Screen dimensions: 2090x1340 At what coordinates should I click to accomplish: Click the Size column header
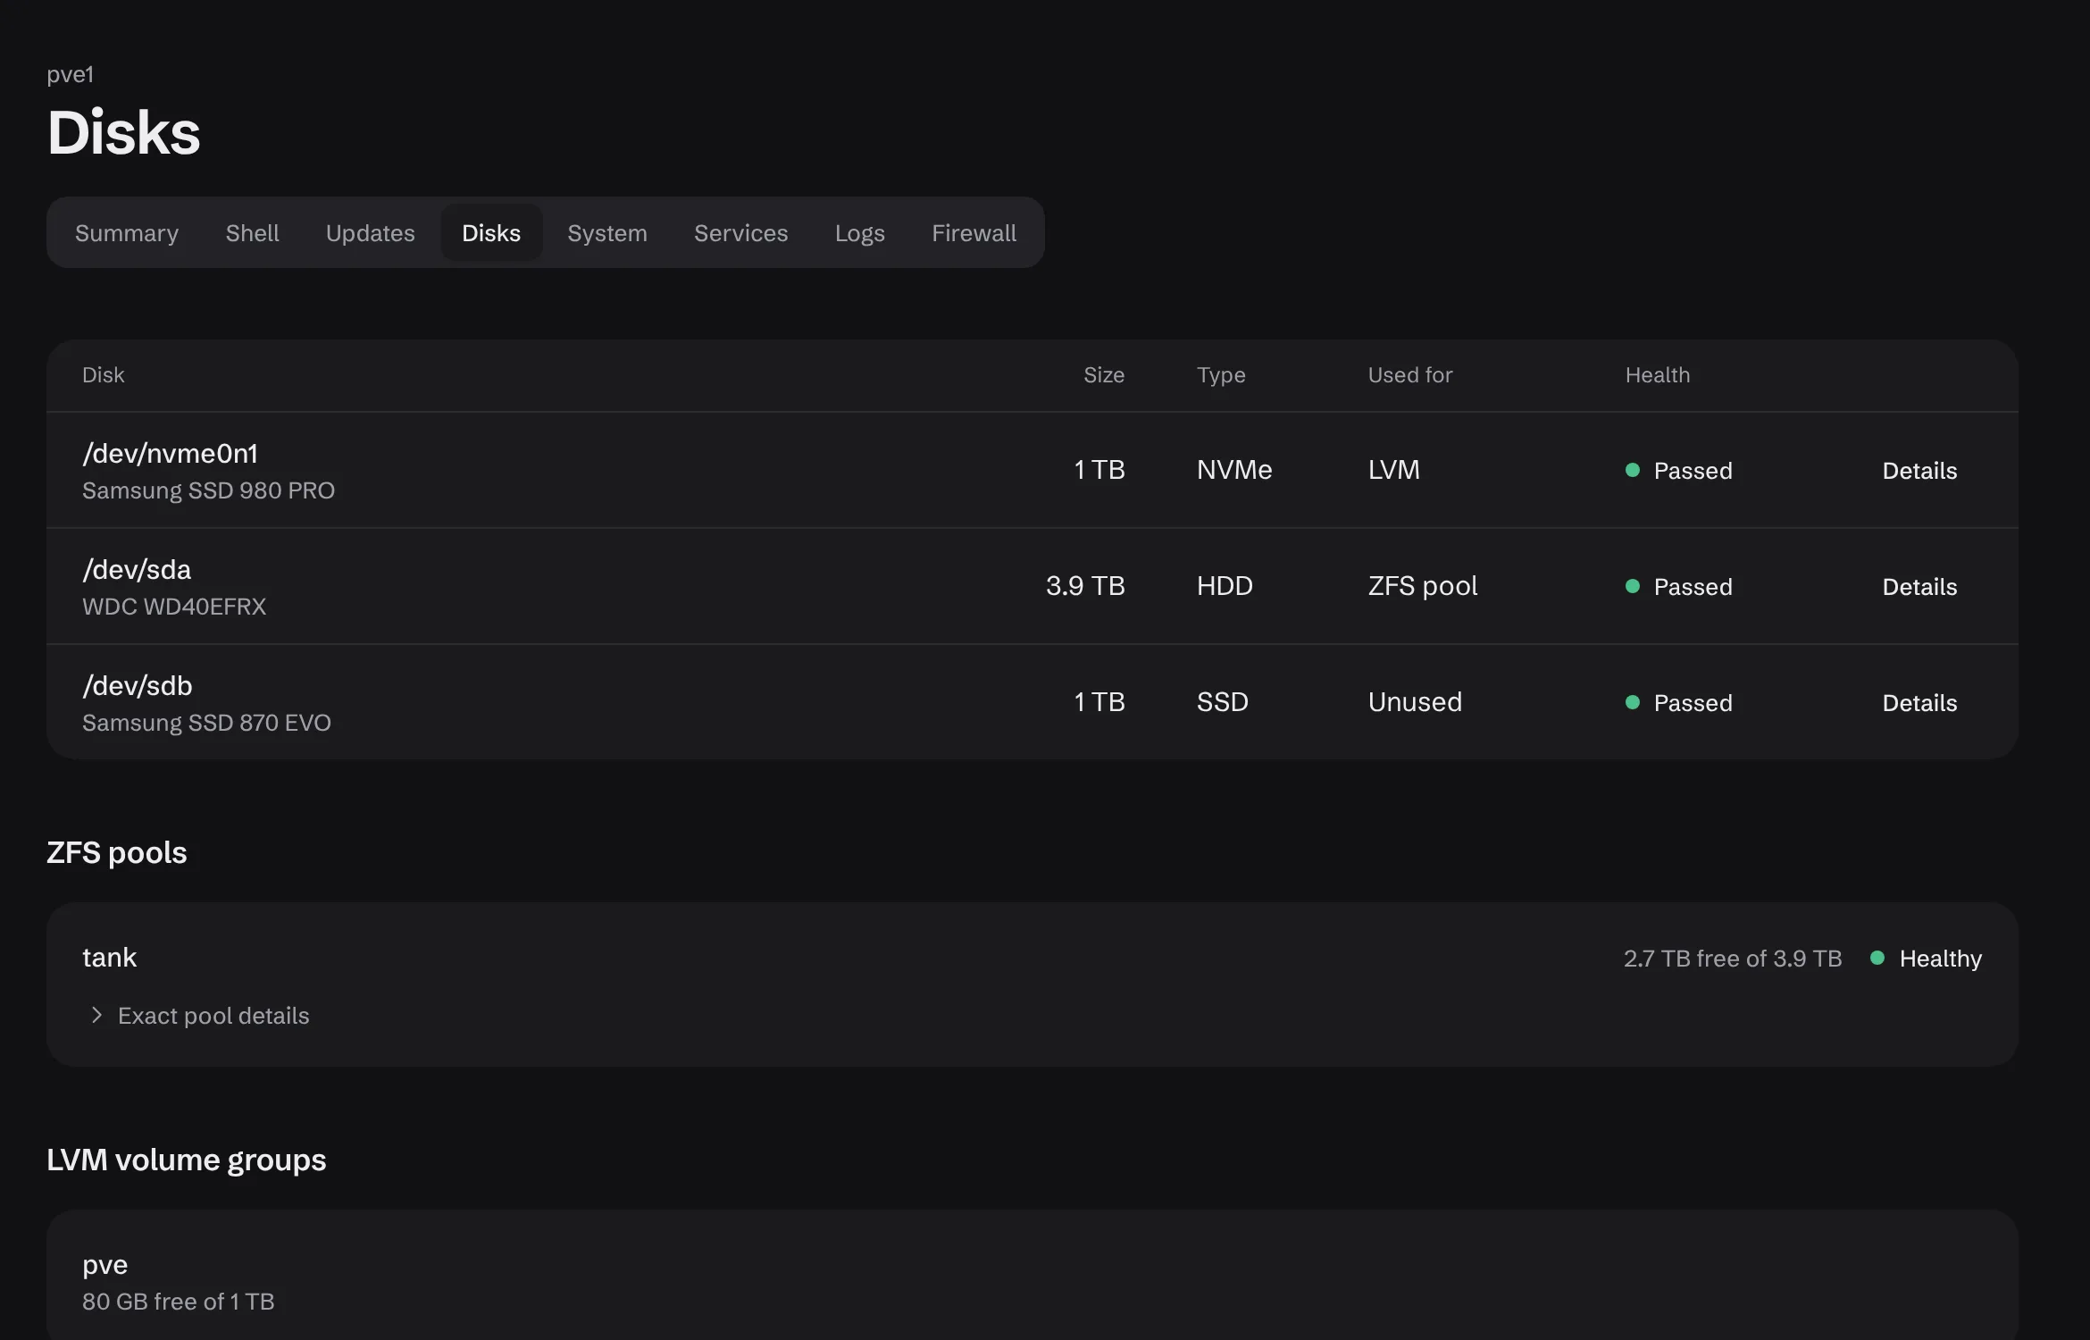[x=1104, y=375]
